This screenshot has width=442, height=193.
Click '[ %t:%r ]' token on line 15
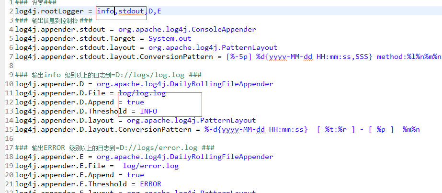pos(336,129)
